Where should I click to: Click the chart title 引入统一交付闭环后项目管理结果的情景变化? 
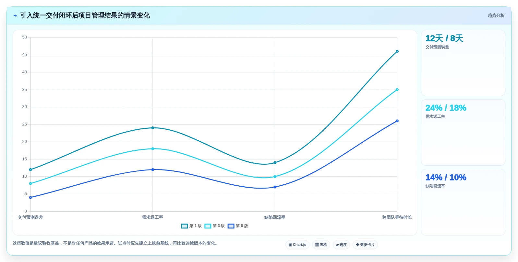coord(85,16)
